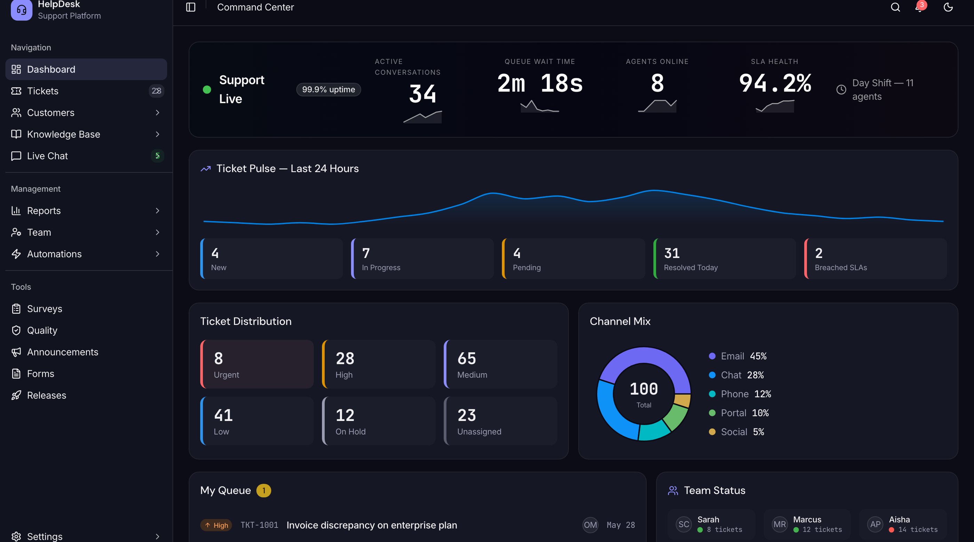This screenshot has width=974, height=542.
Task: Click the Live Chat bubble icon
Action: pos(16,156)
